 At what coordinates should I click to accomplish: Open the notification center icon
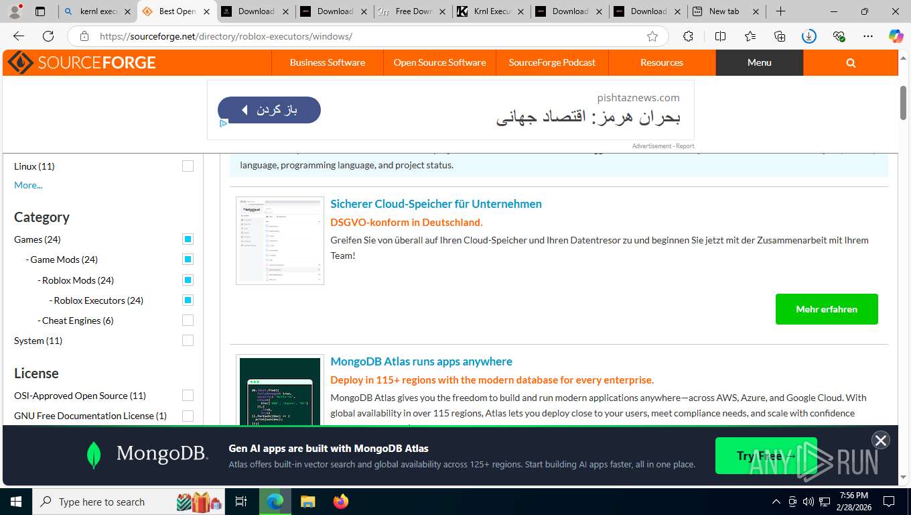(x=889, y=502)
